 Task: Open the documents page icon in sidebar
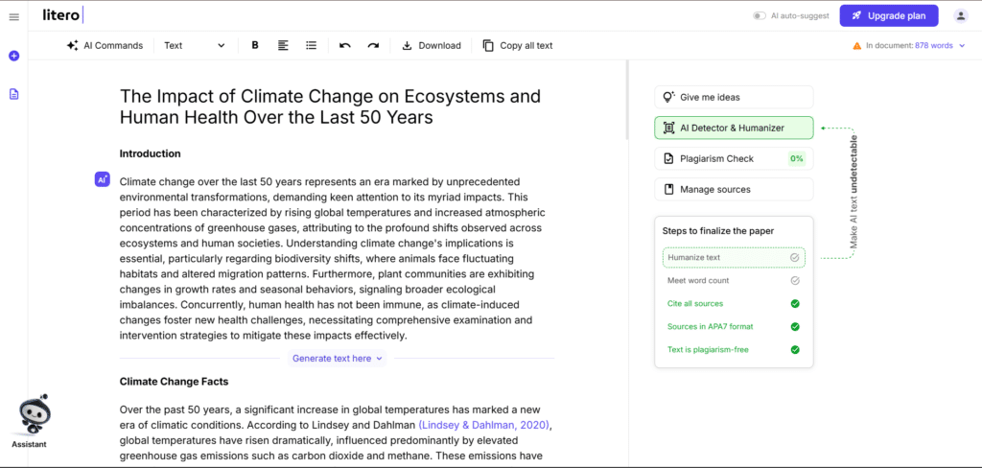[x=13, y=94]
